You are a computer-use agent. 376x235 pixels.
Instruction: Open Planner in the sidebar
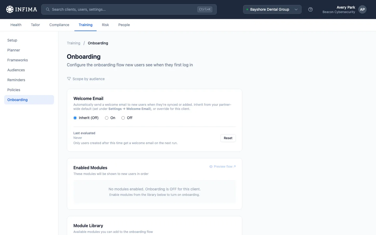(29, 50)
